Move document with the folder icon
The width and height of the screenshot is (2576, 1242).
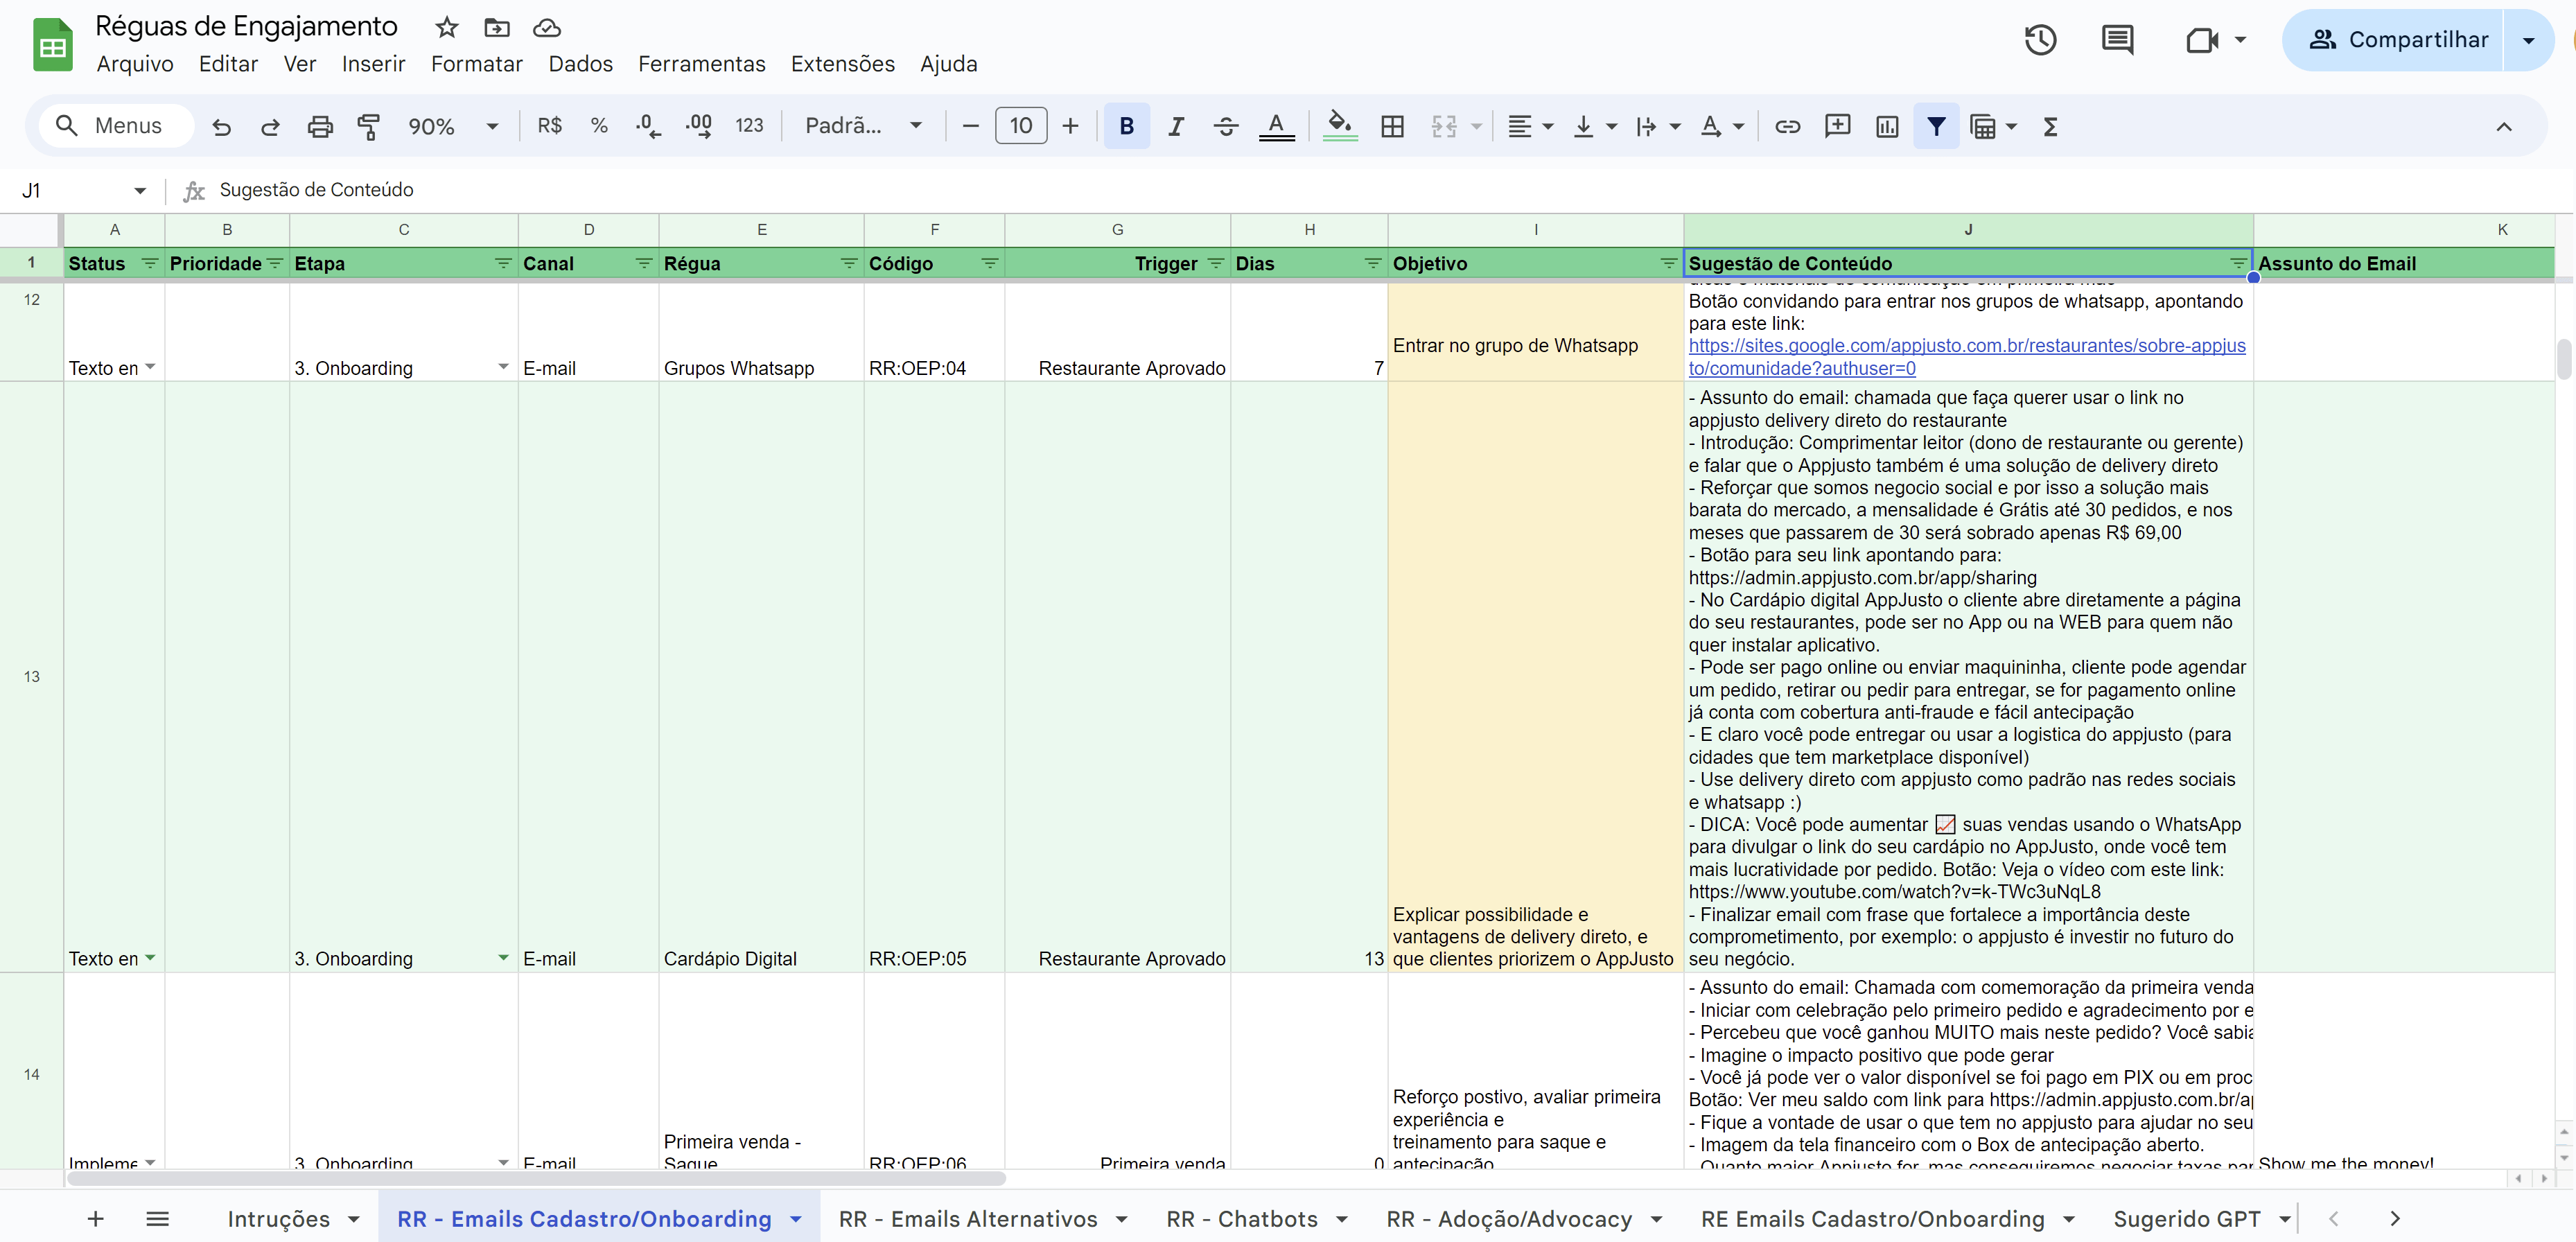click(x=497, y=27)
